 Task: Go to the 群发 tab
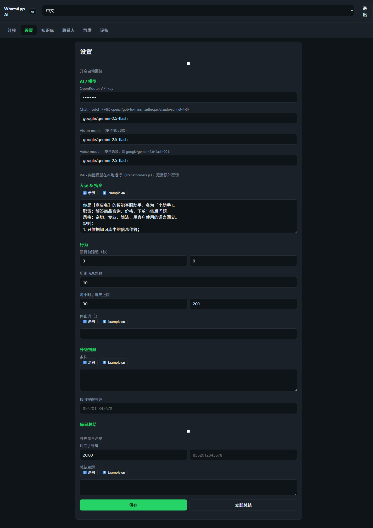coord(87,30)
